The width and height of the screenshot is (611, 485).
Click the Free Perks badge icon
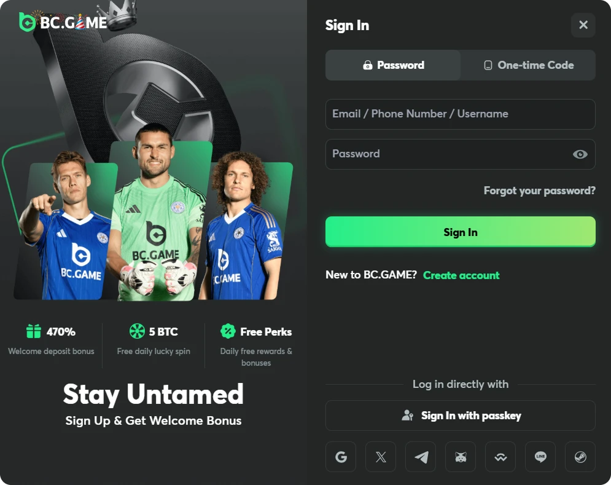click(x=228, y=331)
